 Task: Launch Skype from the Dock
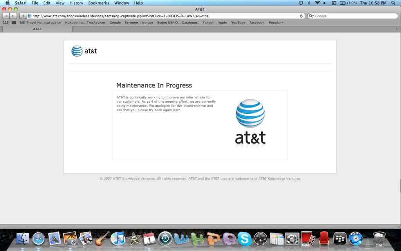(x=245, y=238)
